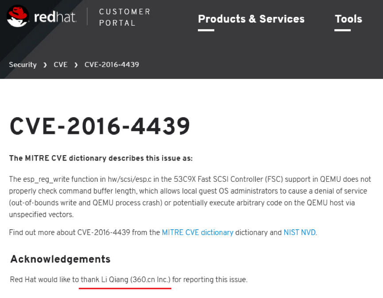
Task: Select the CVE-2016-4439 breadcrumb item
Action: click(112, 65)
